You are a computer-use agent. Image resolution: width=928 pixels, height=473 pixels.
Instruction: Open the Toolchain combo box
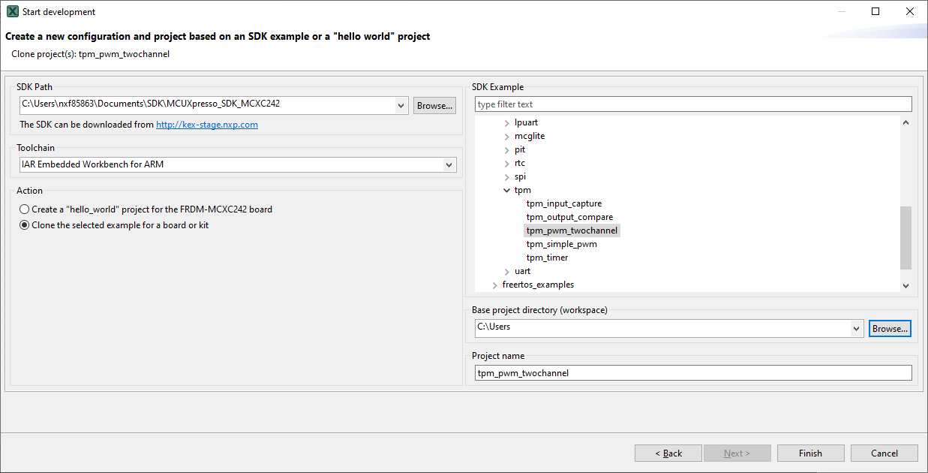[x=449, y=164]
